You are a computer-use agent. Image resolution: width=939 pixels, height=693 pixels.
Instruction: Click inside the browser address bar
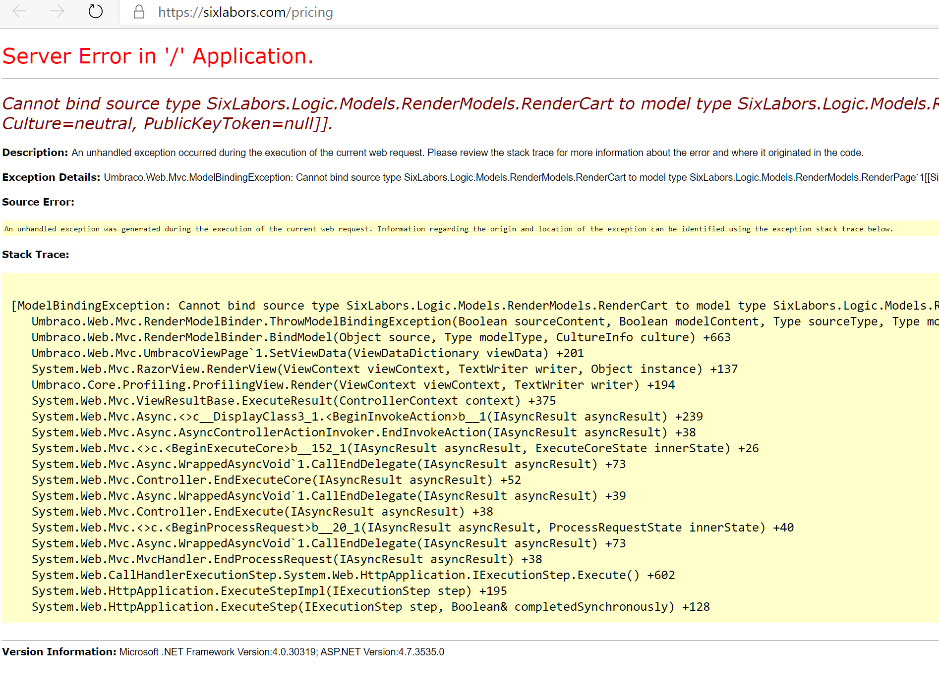coord(446,12)
